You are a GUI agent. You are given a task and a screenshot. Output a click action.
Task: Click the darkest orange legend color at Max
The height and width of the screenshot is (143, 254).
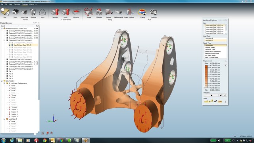point(206,66)
